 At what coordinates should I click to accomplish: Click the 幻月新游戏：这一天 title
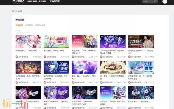(x=140, y=77)
